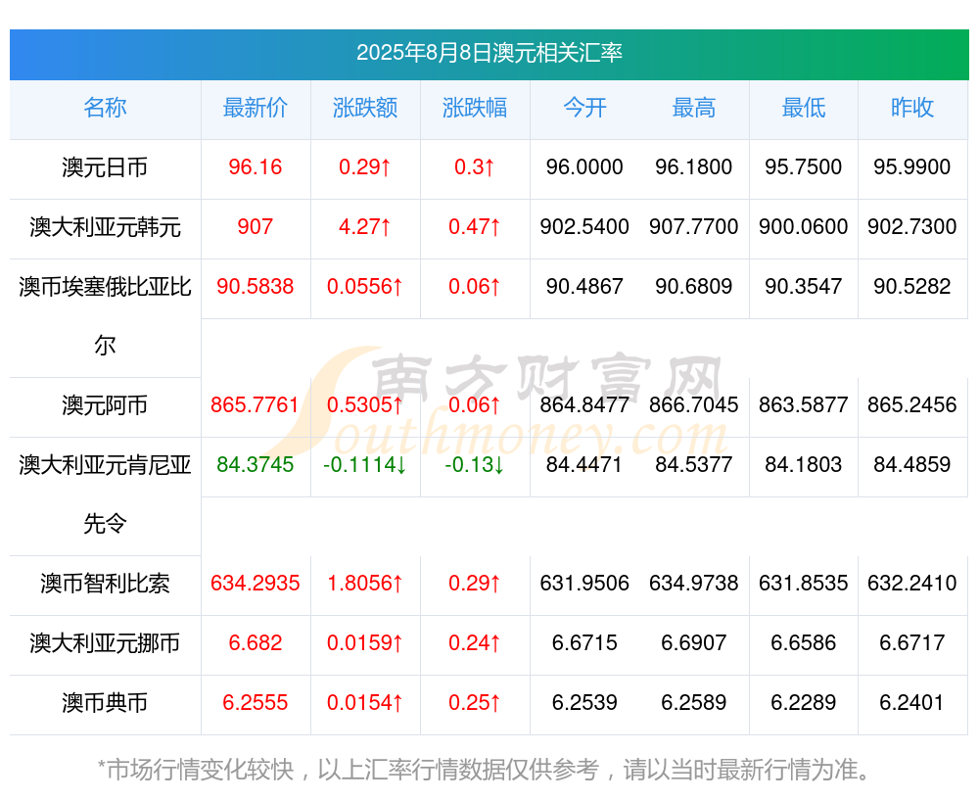The image size is (979, 800).
Task: Click change amount 0.0556↑
Action: [364, 286]
